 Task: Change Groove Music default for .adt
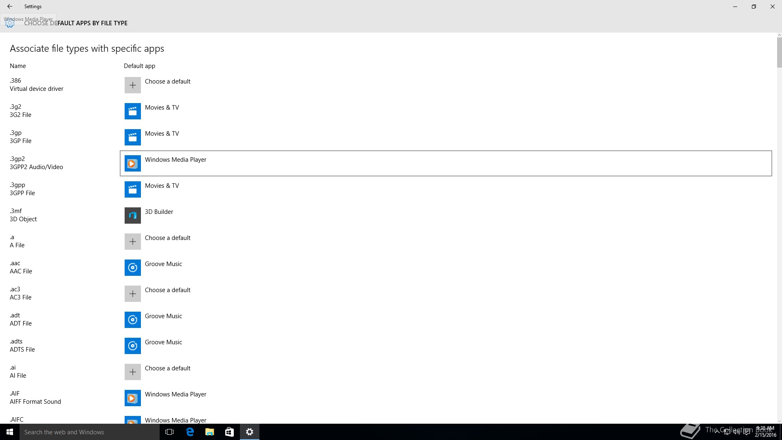click(446, 320)
